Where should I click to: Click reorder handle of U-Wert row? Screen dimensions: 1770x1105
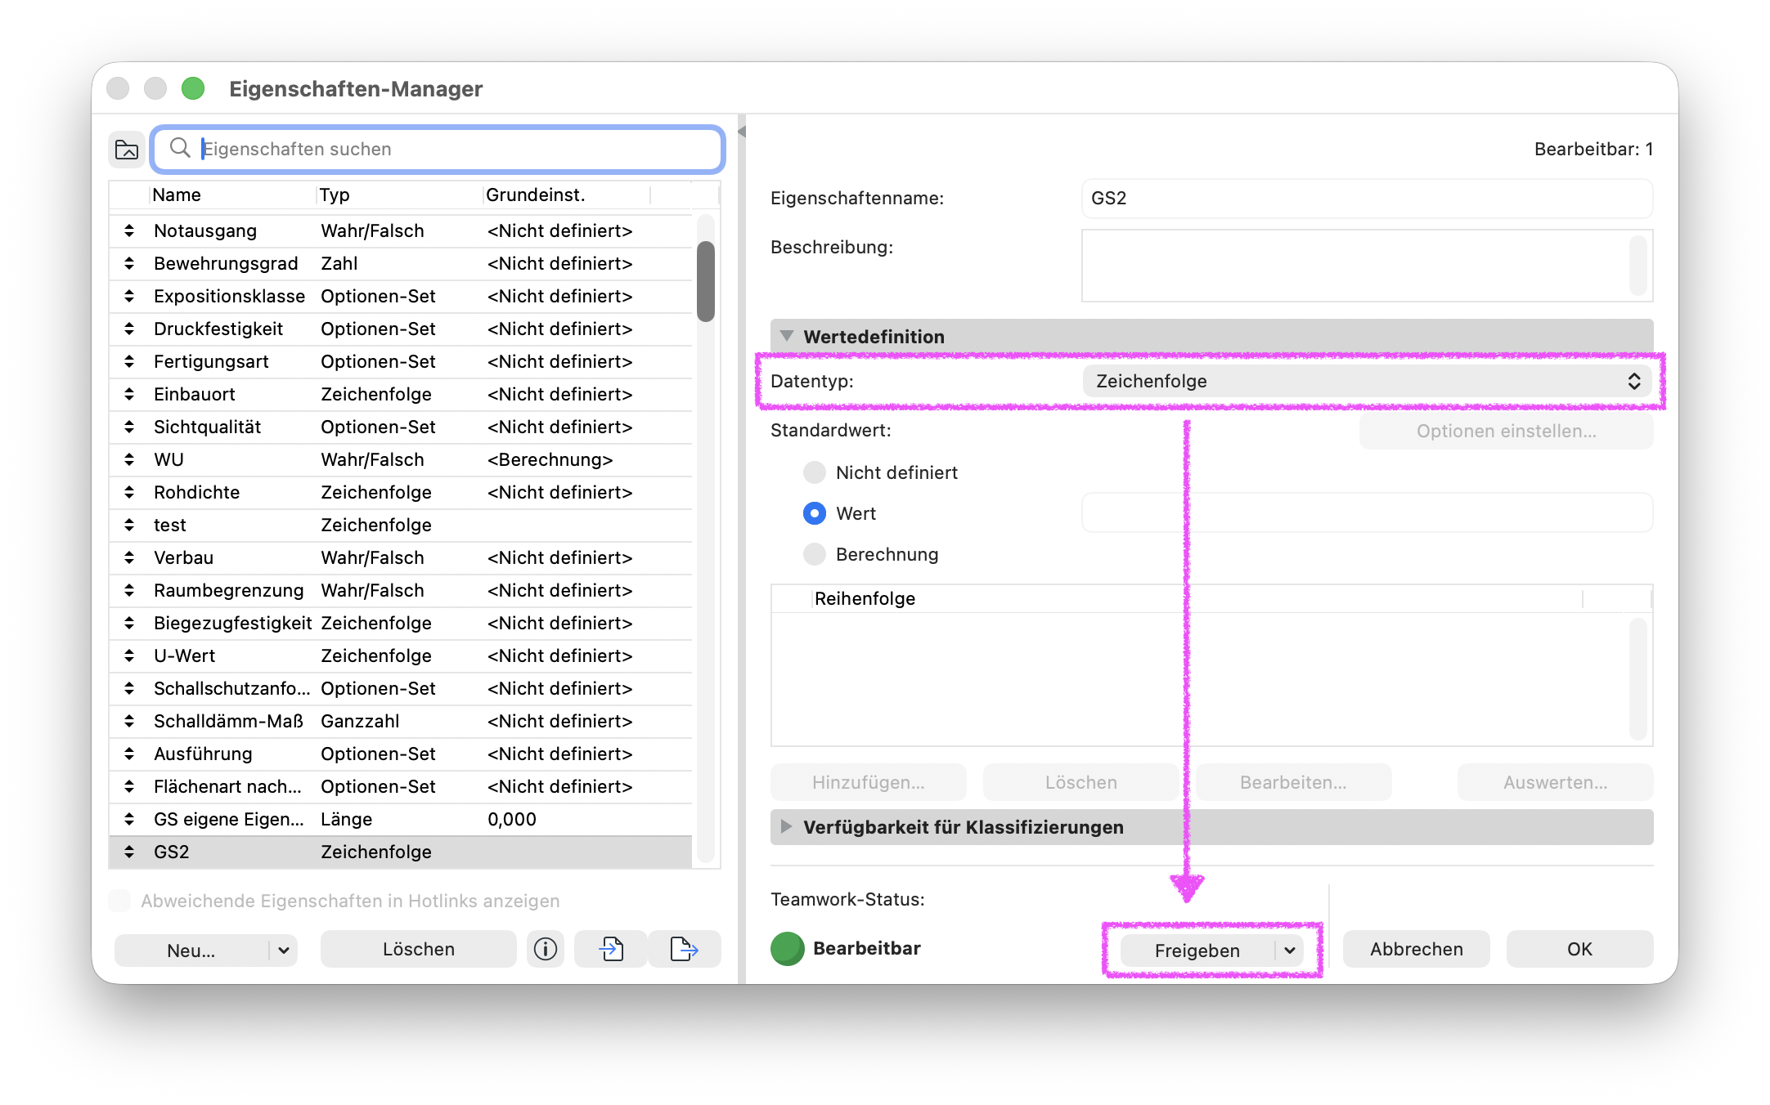pyautogui.click(x=129, y=655)
